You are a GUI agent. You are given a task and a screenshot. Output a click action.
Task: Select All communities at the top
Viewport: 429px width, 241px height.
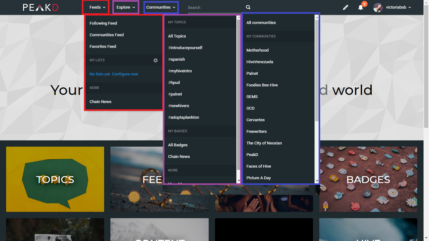pos(261,22)
